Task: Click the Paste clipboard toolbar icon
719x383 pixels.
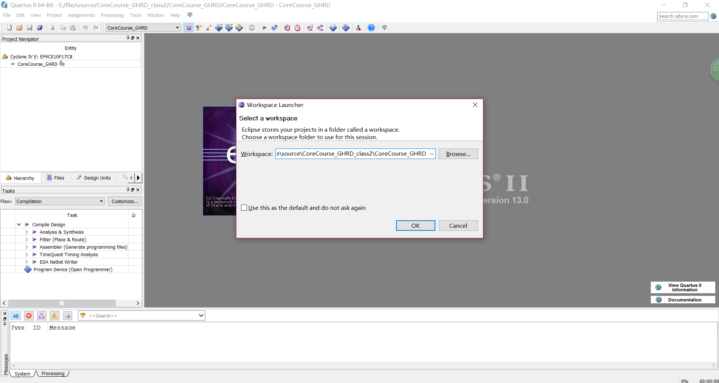Action: (73, 28)
